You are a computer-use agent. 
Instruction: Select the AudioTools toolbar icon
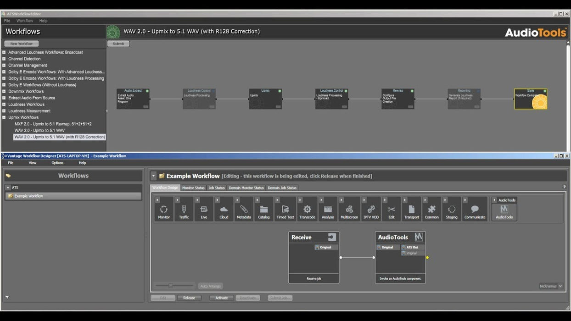coord(504,210)
